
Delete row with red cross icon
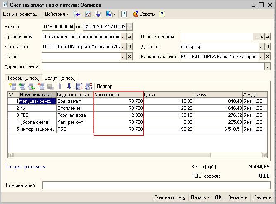click(41, 86)
